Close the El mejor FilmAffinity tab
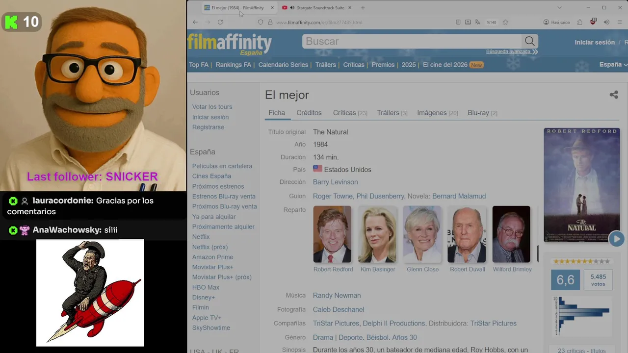This screenshot has width=628, height=353. pyautogui.click(x=272, y=8)
